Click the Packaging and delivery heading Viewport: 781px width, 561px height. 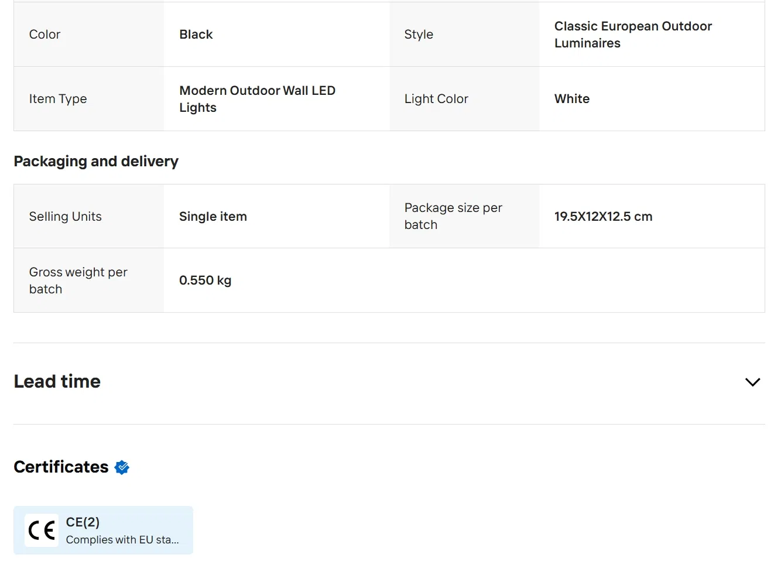point(96,161)
